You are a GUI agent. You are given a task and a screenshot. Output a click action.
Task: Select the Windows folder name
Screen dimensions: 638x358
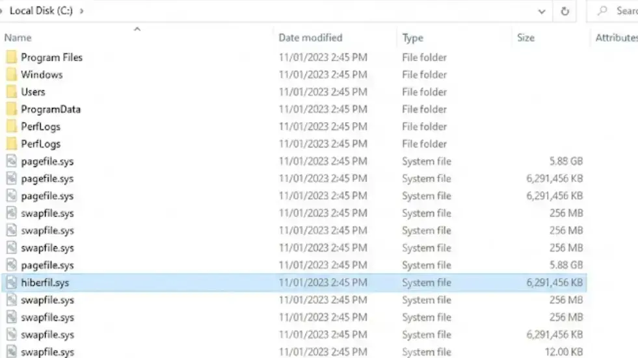click(42, 75)
